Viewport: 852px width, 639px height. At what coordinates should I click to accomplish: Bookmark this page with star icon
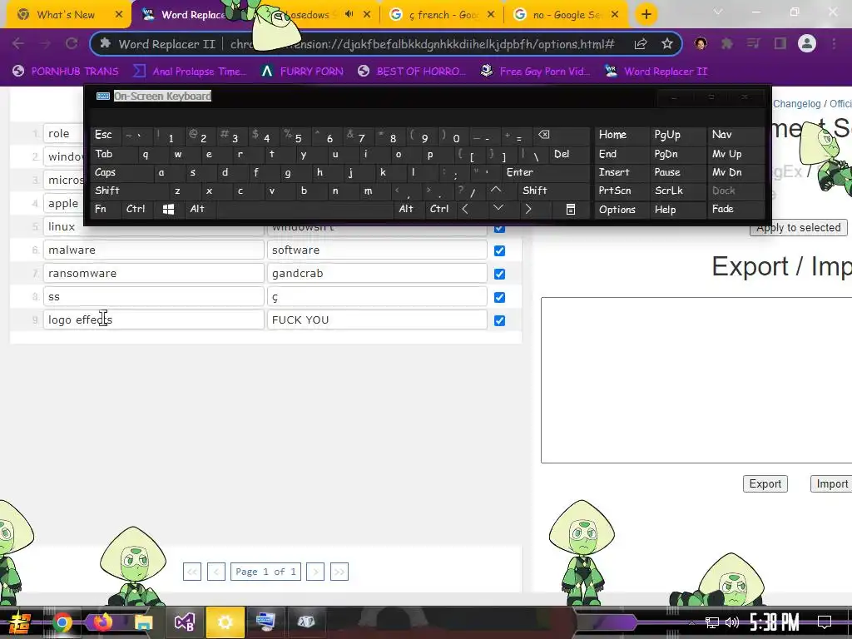[666, 44]
